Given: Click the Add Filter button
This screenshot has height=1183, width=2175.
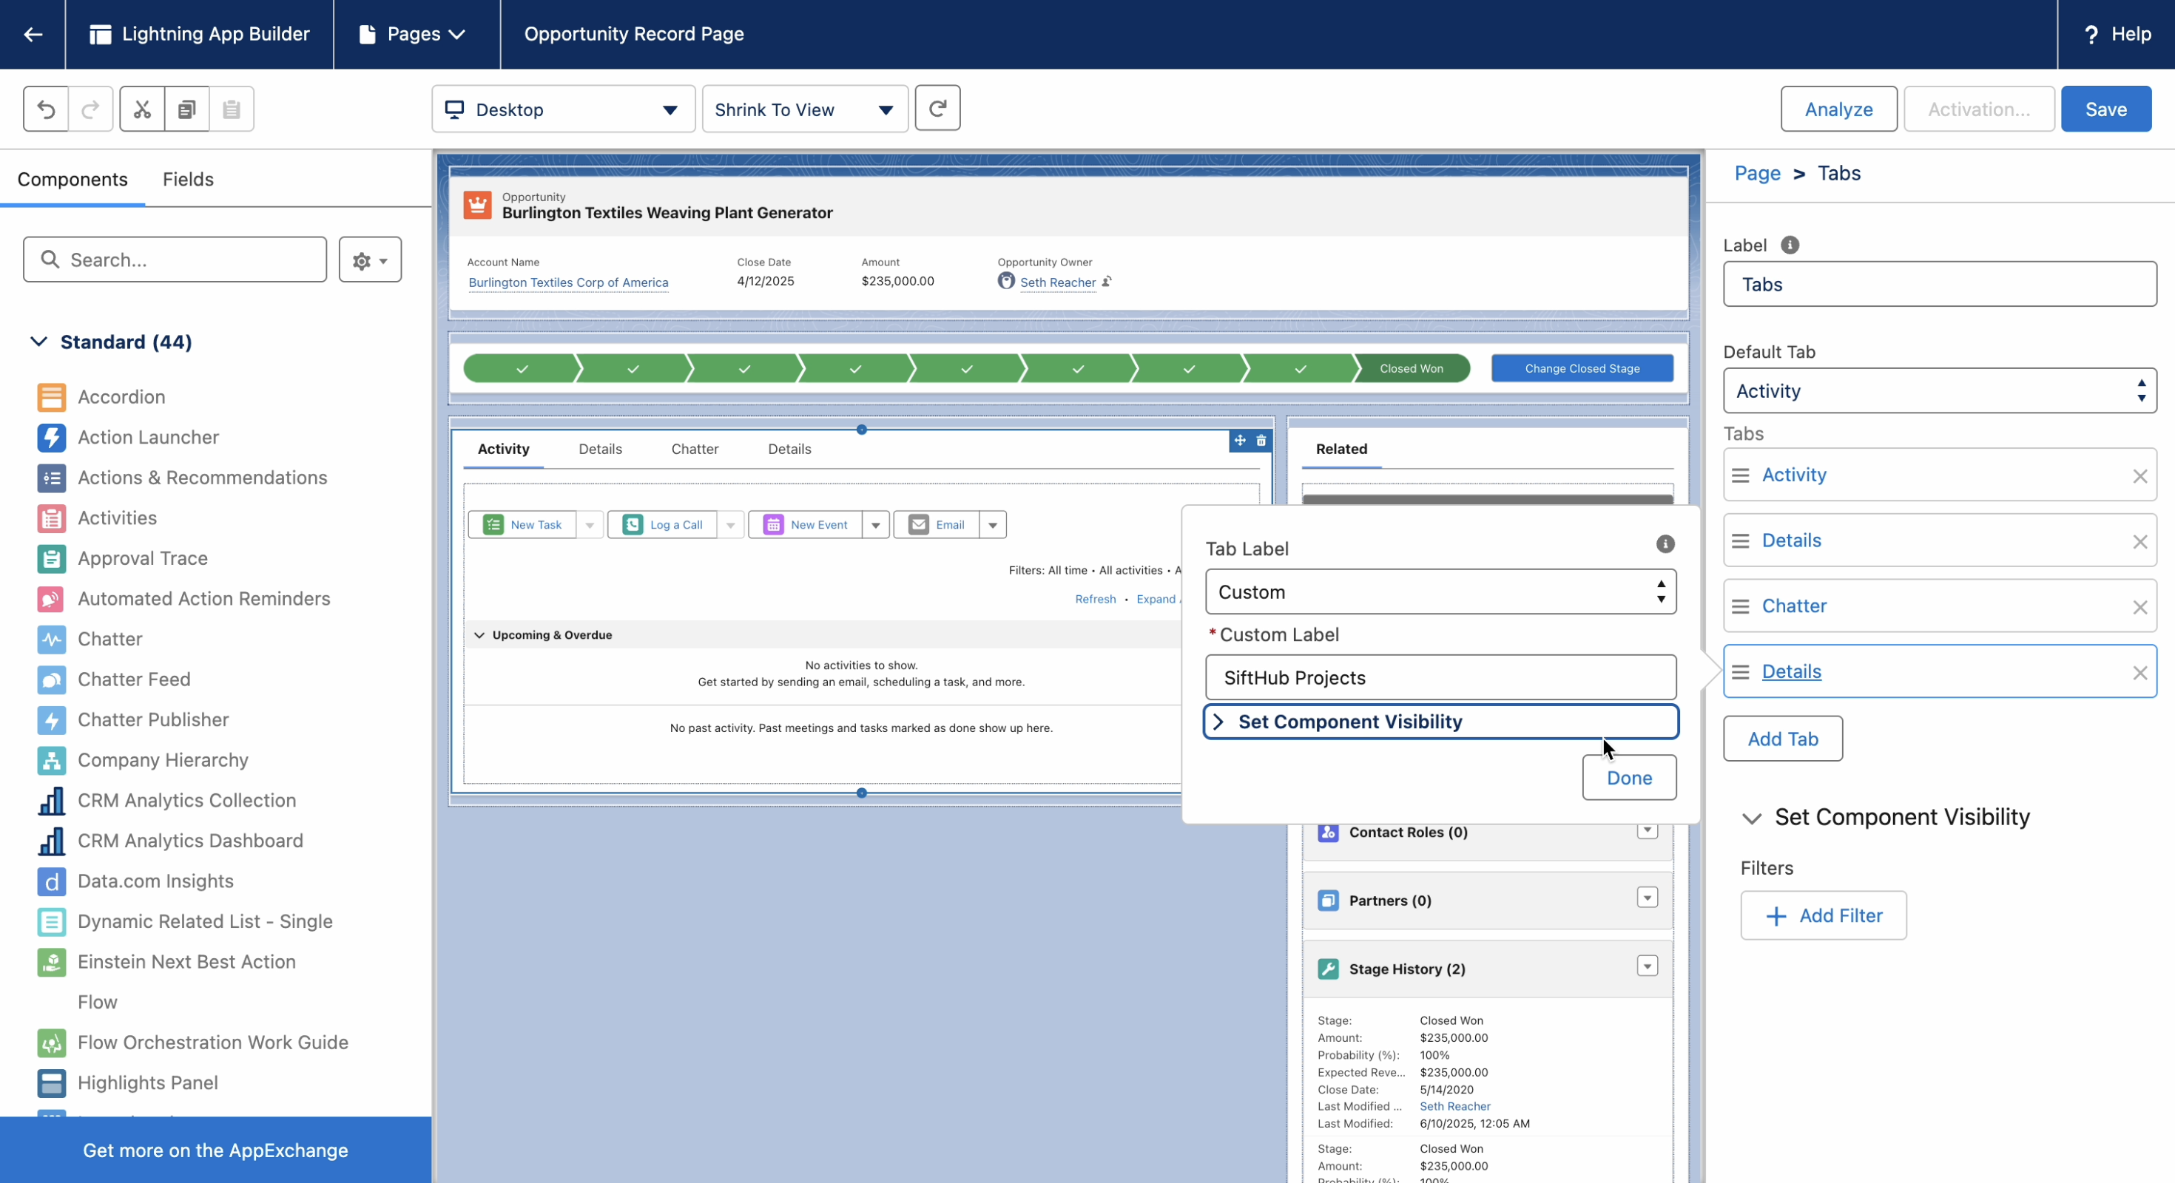Looking at the screenshot, I should [1823, 915].
